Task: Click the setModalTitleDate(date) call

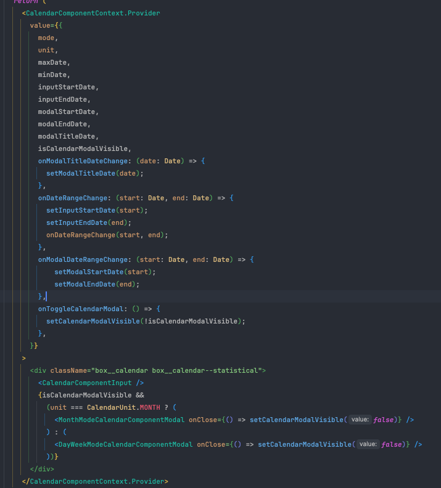Action: pos(95,173)
